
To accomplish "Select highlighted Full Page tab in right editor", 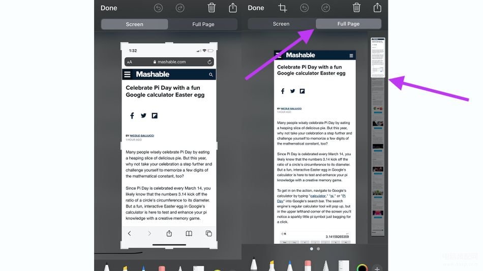I will (x=348, y=24).
